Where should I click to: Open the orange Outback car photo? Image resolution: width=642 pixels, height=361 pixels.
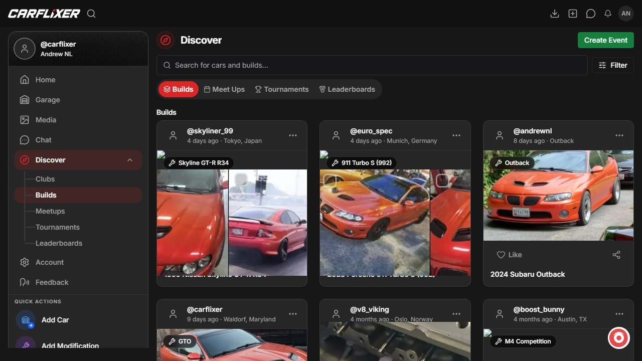[558, 196]
